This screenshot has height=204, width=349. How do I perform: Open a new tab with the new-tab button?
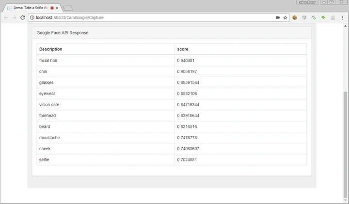[68, 8]
